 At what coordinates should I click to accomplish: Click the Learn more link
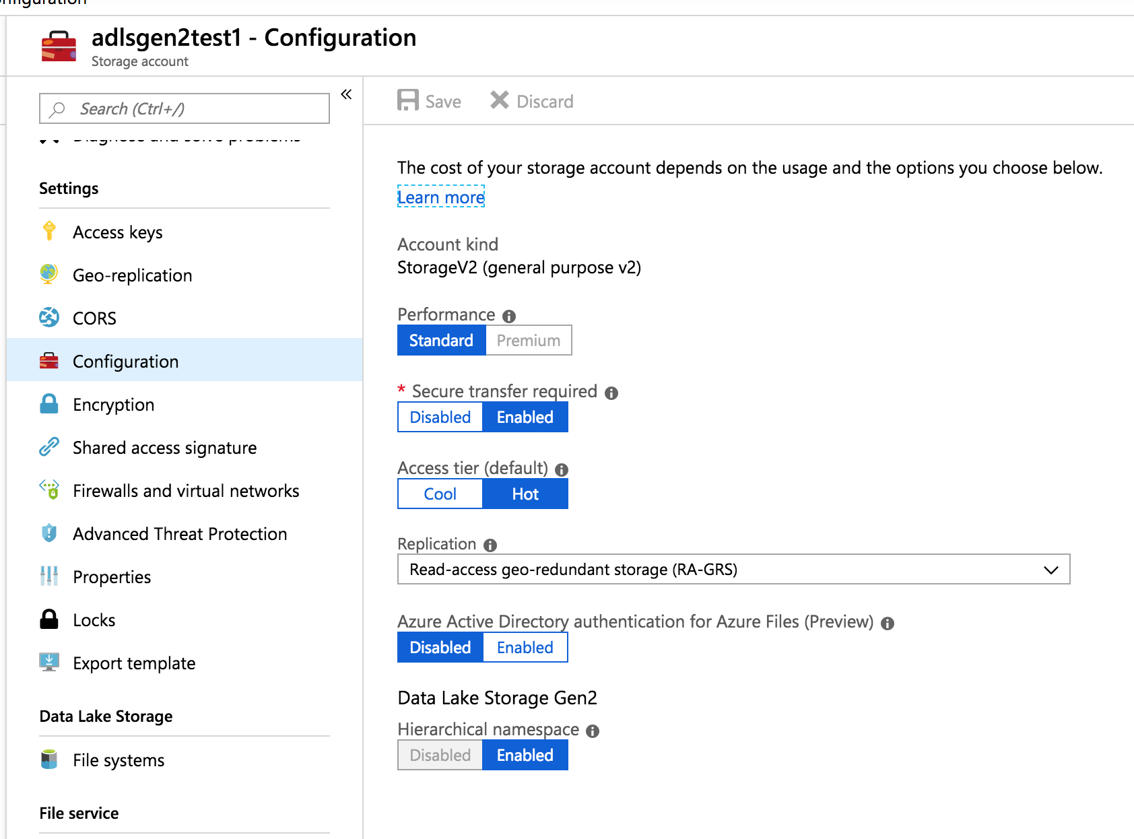(x=440, y=197)
